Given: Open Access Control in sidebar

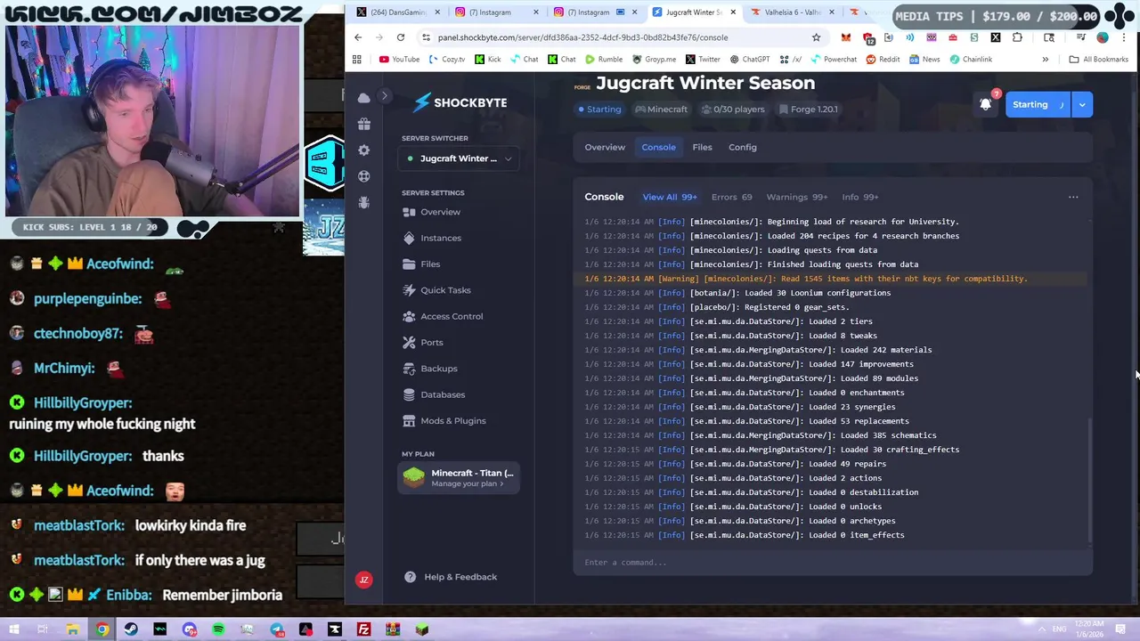Looking at the screenshot, I should pos(451,316).
